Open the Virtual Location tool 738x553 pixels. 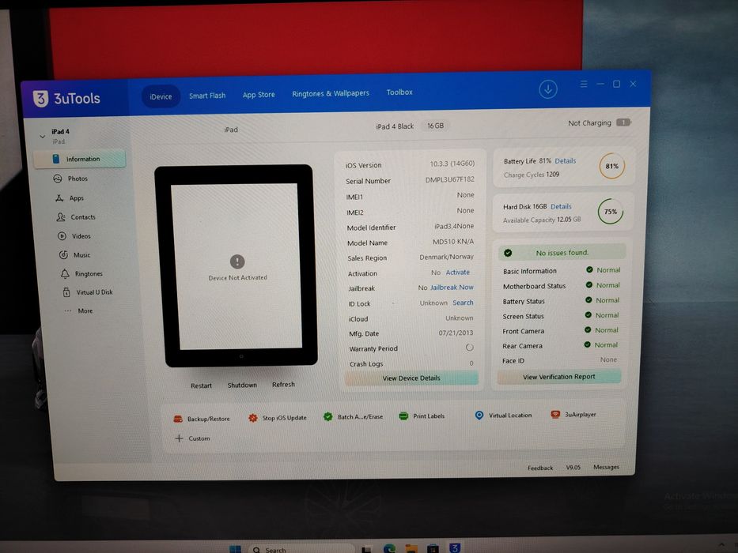click(503, 416)
